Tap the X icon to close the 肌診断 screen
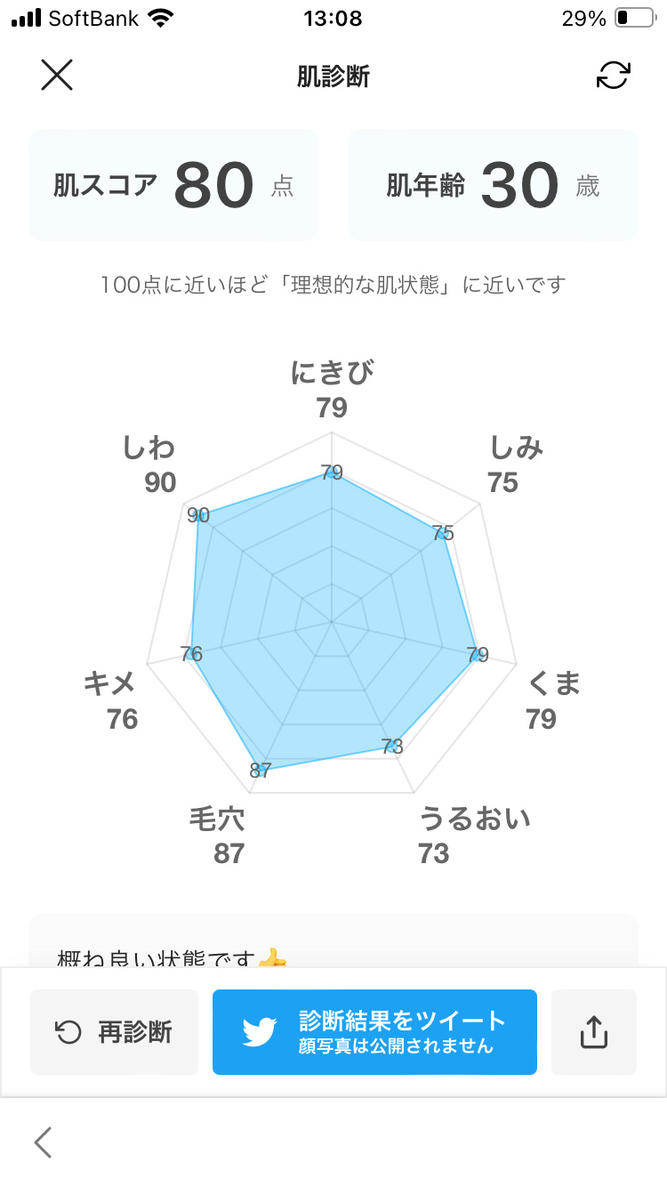This screenshot has width=667, height=1187. click(57, 75)
